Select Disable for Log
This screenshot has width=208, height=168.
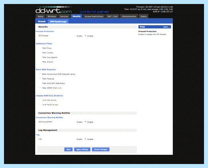[x=85, y=139]
